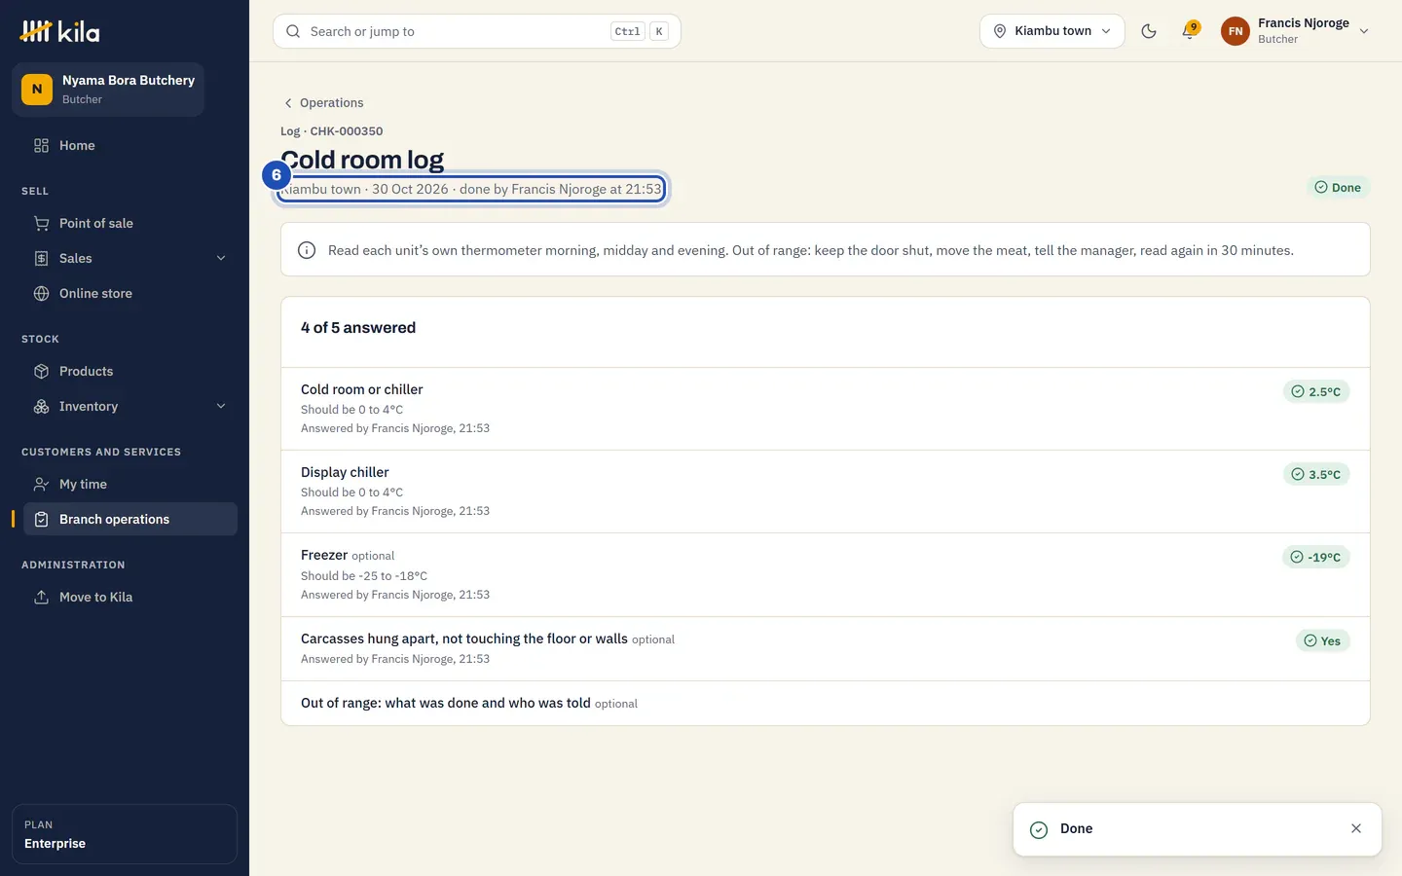Go to Products
Viewport: 1402px width, 876px height.
130,371
